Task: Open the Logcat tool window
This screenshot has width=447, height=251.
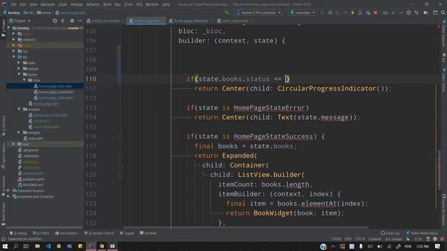Action: (127, 233)
